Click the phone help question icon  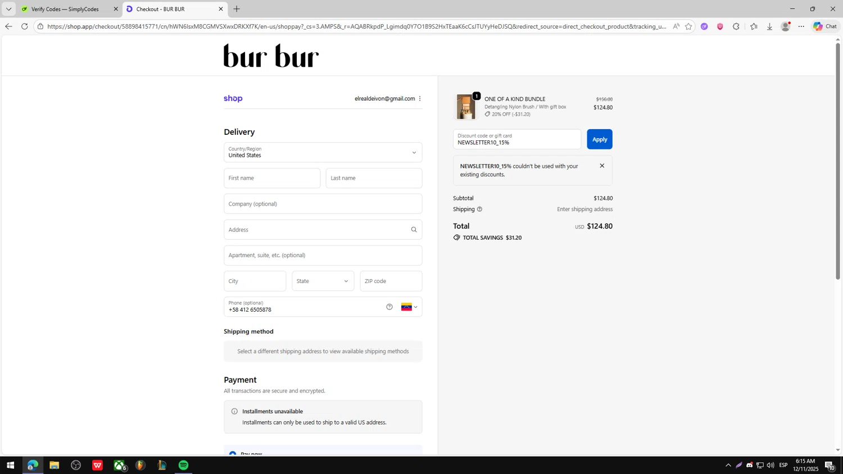389,307
